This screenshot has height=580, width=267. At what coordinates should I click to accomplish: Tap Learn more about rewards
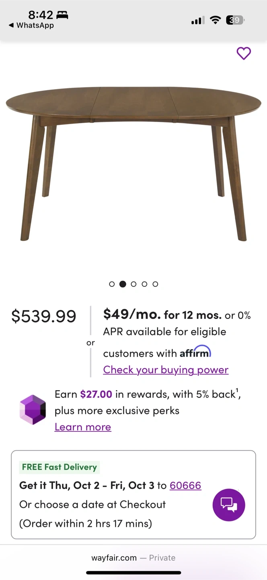83,427
